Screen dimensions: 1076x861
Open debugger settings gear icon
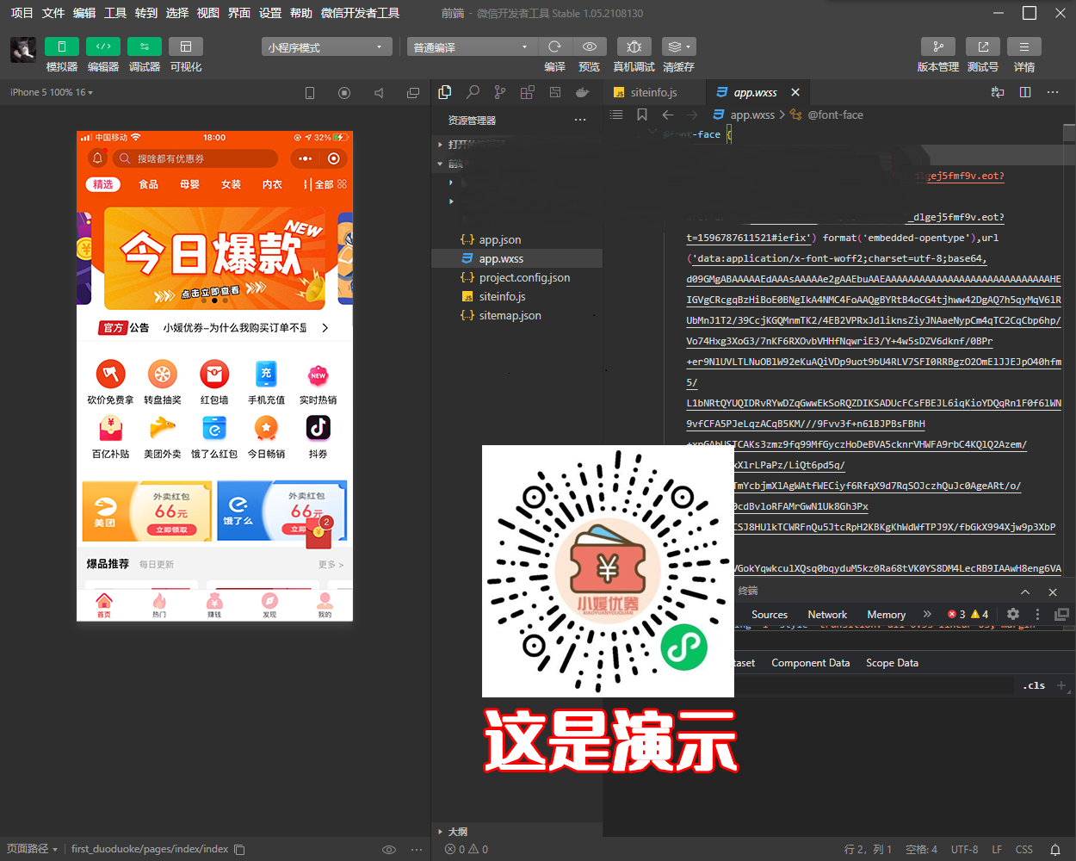point(1013,614)
